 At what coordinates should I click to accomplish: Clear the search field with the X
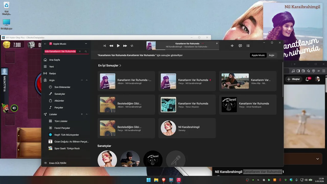pyautogui.click(x=80, y=51)
